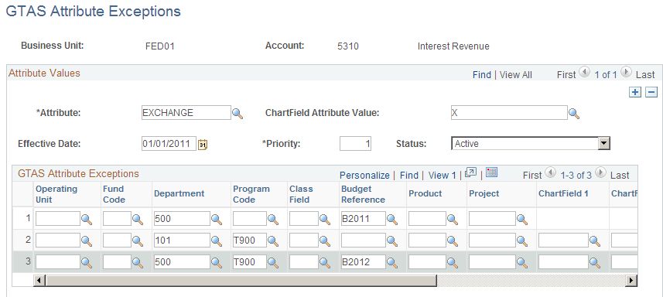Viewport: 663px width, 297px height.
Task: Click the ChartField 1 column header
Action: coord(563,194)
